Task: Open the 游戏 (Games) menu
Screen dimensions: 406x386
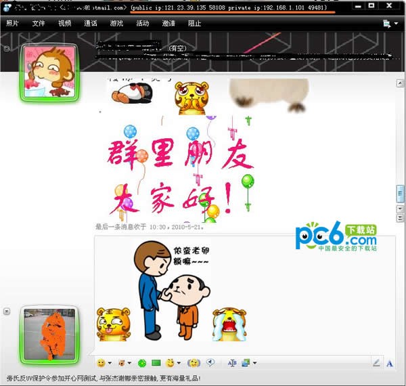Action: pyautogui.click(x=116, y=23)
